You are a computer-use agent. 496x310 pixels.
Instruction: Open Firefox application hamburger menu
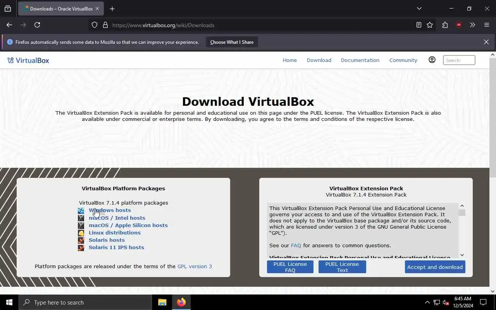487,25
